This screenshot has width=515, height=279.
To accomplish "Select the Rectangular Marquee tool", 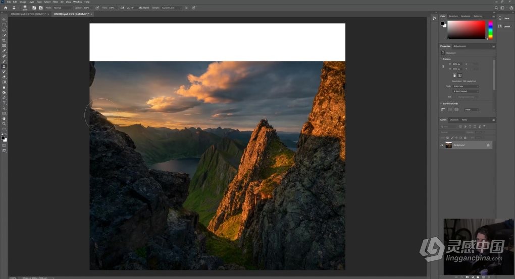I will 4,25.
